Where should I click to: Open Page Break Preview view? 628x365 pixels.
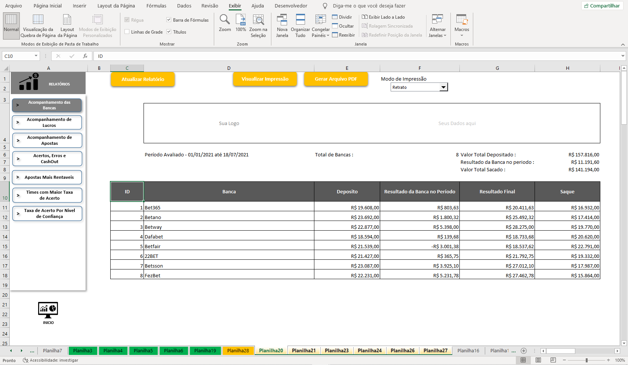38,25
